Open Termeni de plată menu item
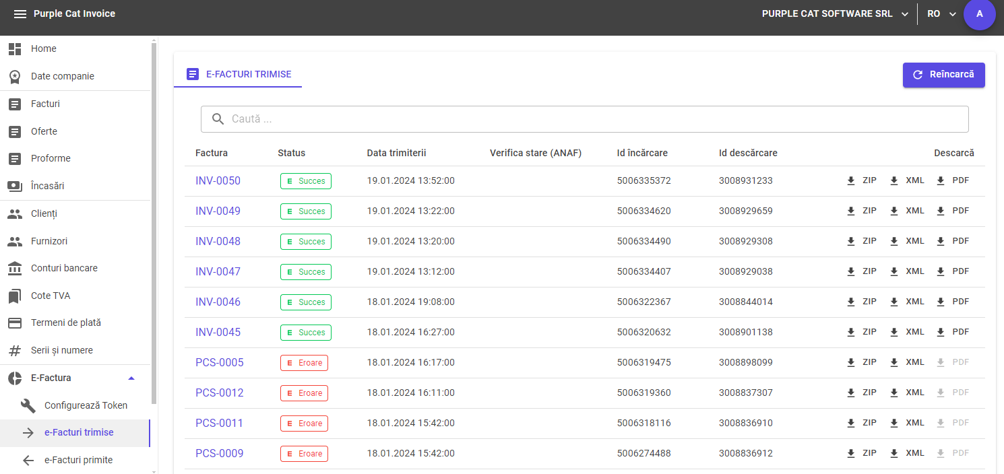 tap(75, 323)
